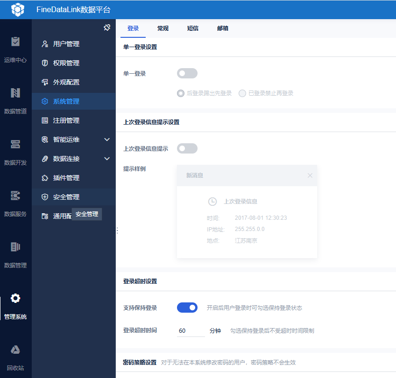This screenshot has height=378, width=396.
Task: Switch to the 短信 tab
Action: pyautogui.click(x=193, y=28)
